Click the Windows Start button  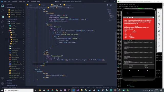click(2, 90)
